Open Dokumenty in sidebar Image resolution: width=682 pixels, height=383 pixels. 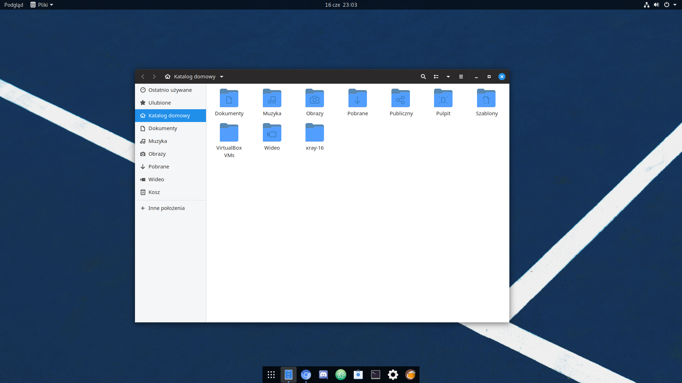tap(170, 128)
